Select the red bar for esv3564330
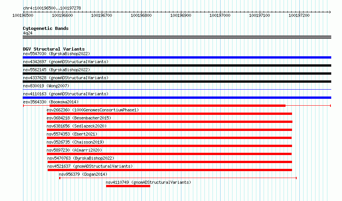Image resolution: width=342 pixels, height=201 pixels. (168, 106)
